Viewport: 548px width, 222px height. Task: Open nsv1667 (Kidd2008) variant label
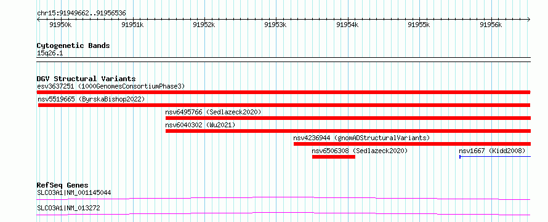(x=492, y=151)
